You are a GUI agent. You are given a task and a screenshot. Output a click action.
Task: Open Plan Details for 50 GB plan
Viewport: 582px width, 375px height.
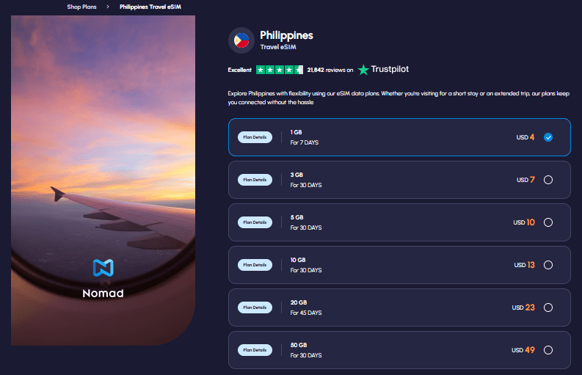(255, 350)
